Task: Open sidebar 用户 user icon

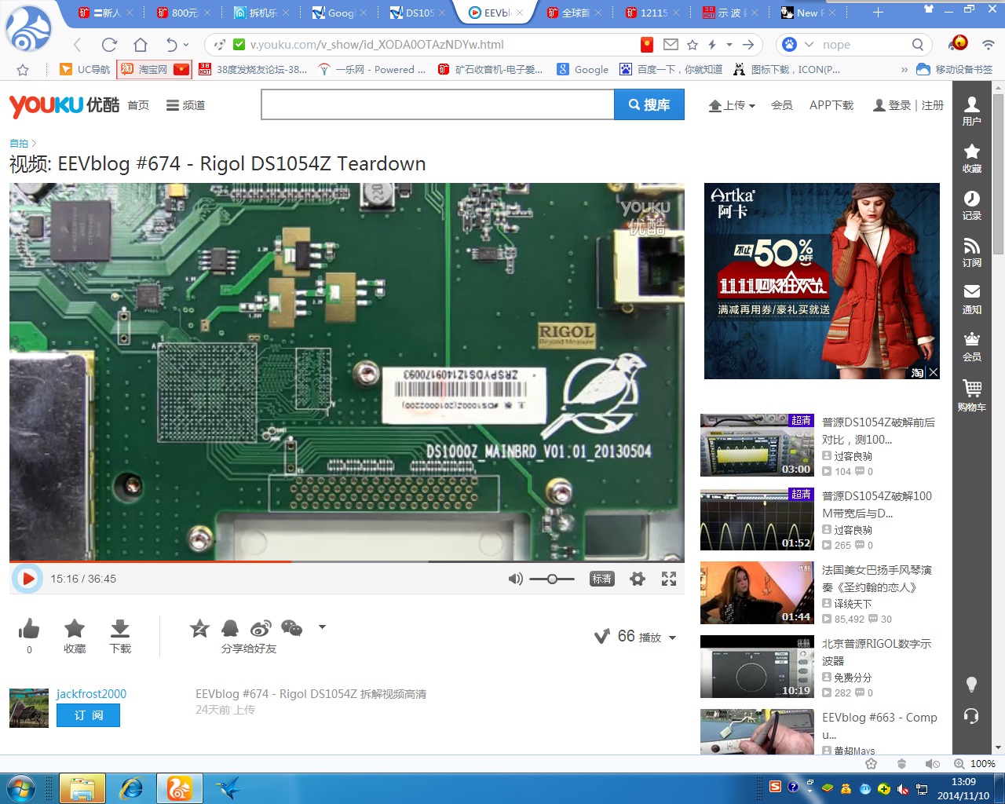Action: coord(972,111)
